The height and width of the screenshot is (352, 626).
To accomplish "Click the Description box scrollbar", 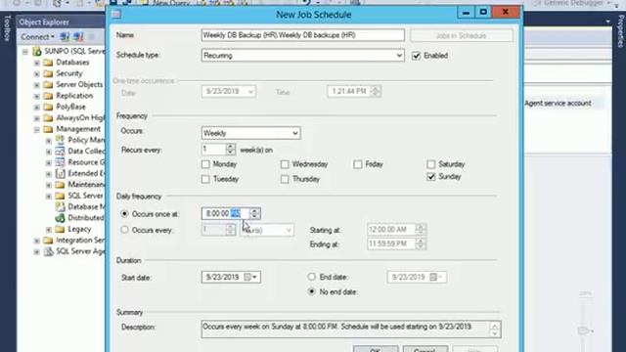I will pos(494,330).
